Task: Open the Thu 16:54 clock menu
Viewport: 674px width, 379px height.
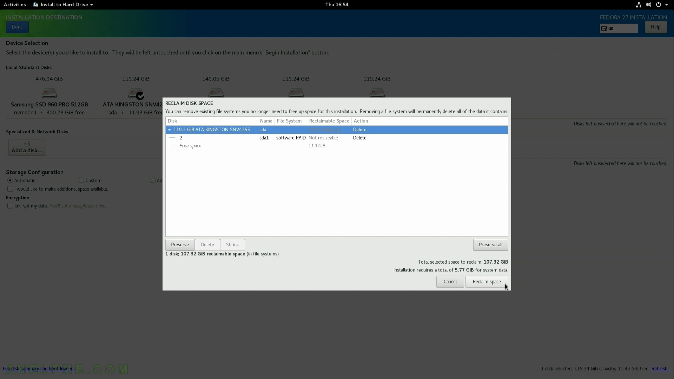Action: pos(337,5)
